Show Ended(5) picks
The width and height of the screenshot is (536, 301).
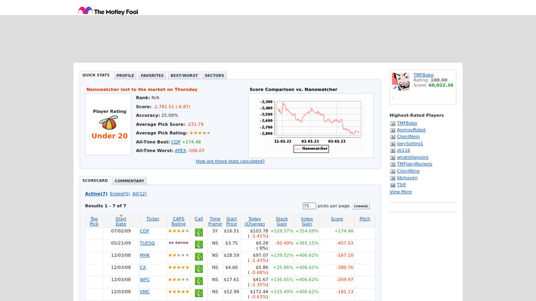point(119,194)
